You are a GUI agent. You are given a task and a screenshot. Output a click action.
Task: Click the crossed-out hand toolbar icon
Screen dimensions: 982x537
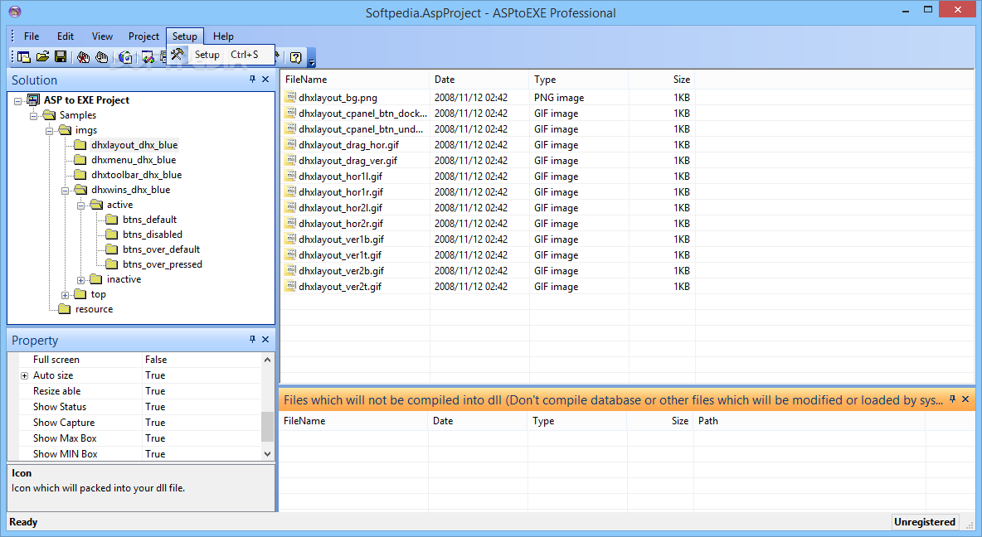pyautogui.click(x=83, y=57)
